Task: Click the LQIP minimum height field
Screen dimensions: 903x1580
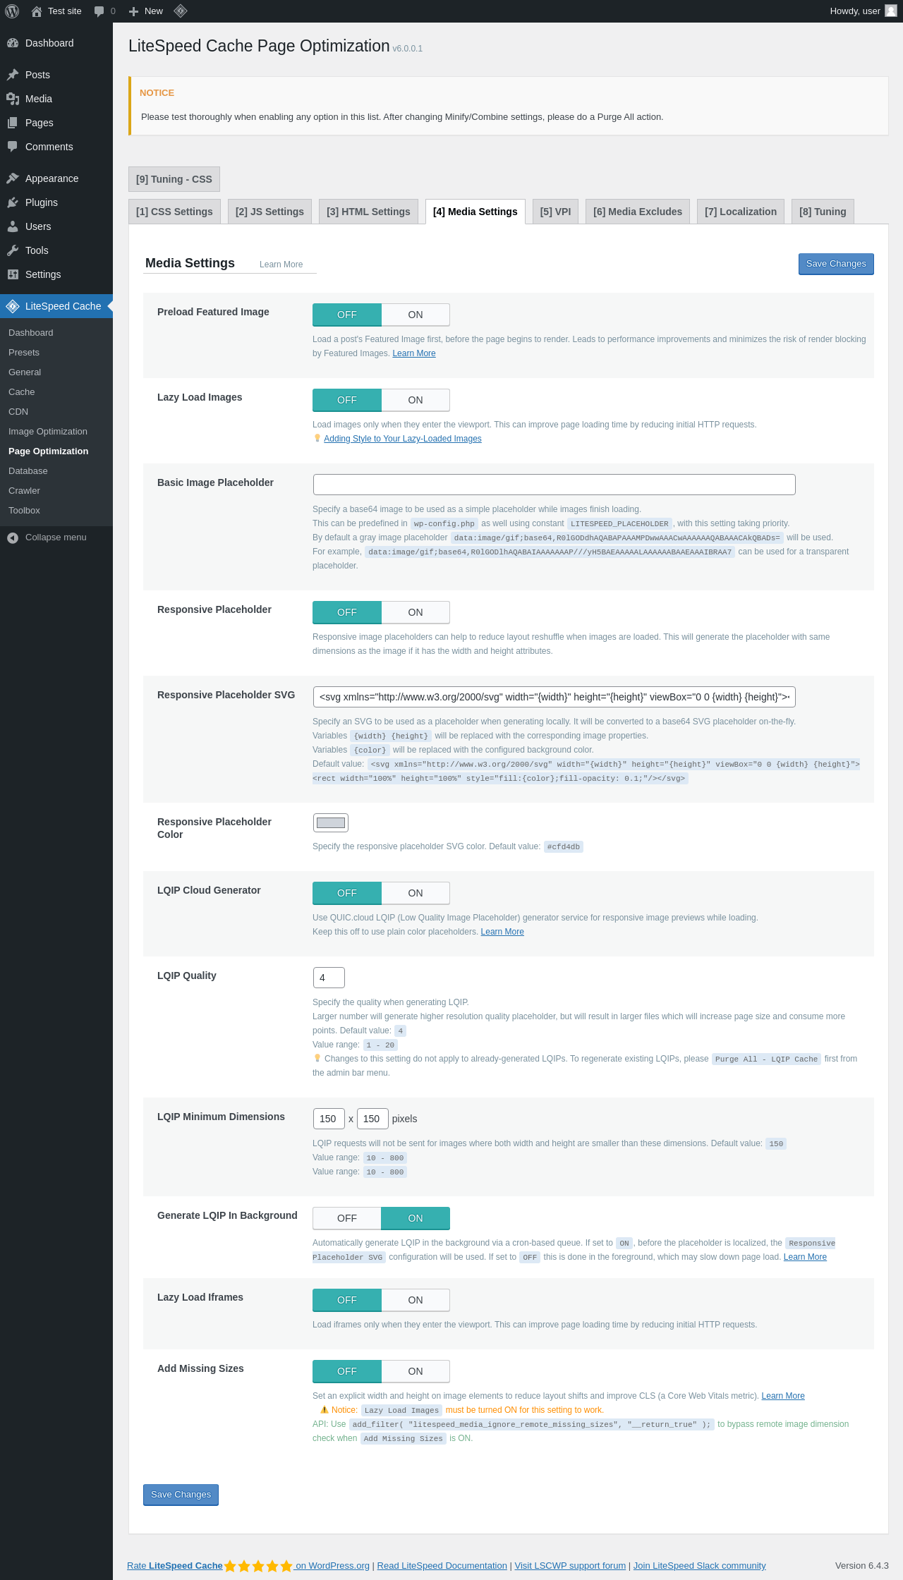Action: coord(372,1119)
